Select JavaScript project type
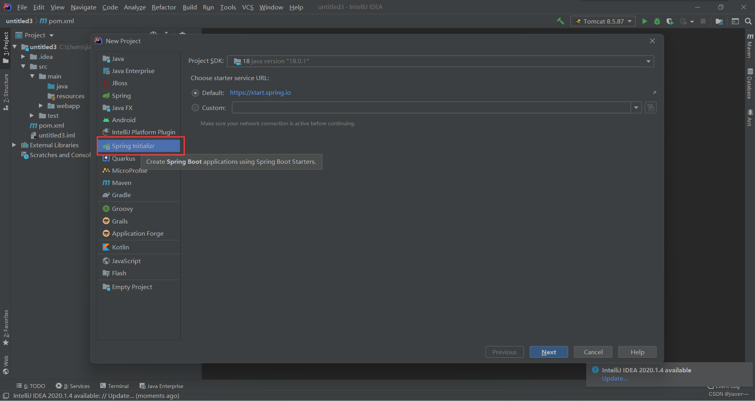The image size is (755, 401). pyautogui.click(x=139, y=261)
